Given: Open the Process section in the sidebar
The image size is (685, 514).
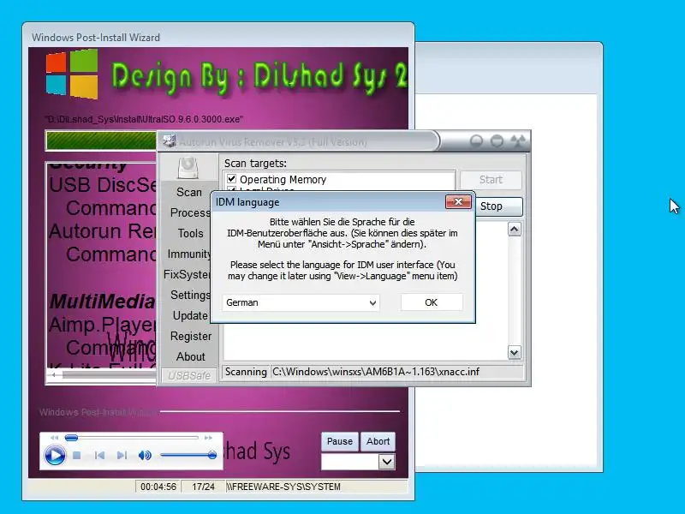Looking at the screenshot, I should pos(190,212).
